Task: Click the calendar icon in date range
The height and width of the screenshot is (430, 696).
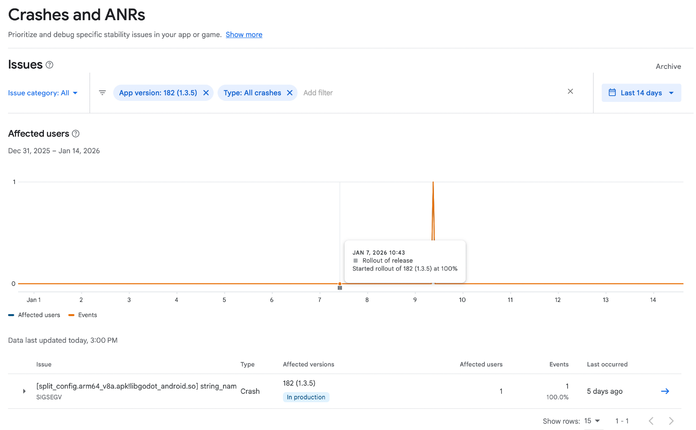Action: 612,93
